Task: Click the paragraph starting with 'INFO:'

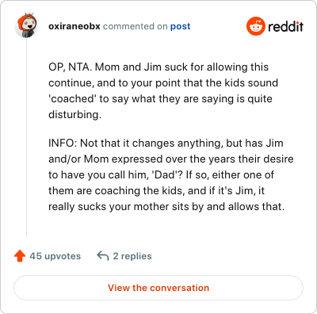Action: tap(171, 174)
